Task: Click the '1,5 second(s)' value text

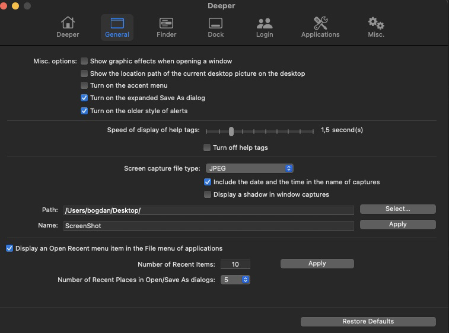Action: tap(342, 130)
